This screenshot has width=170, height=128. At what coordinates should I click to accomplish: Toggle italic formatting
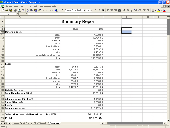click(99, 10)
